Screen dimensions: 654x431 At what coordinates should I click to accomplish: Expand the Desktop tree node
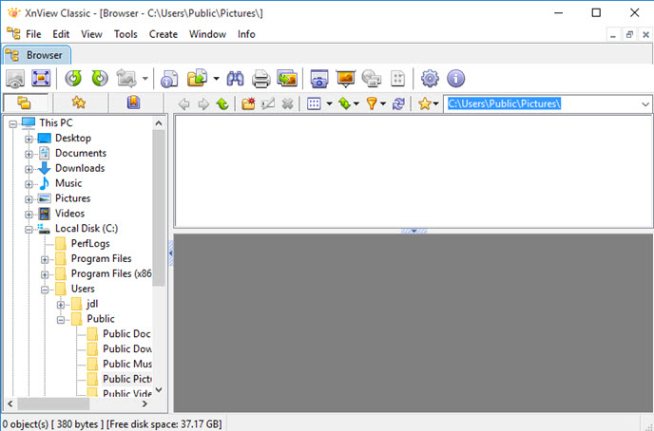29,140
